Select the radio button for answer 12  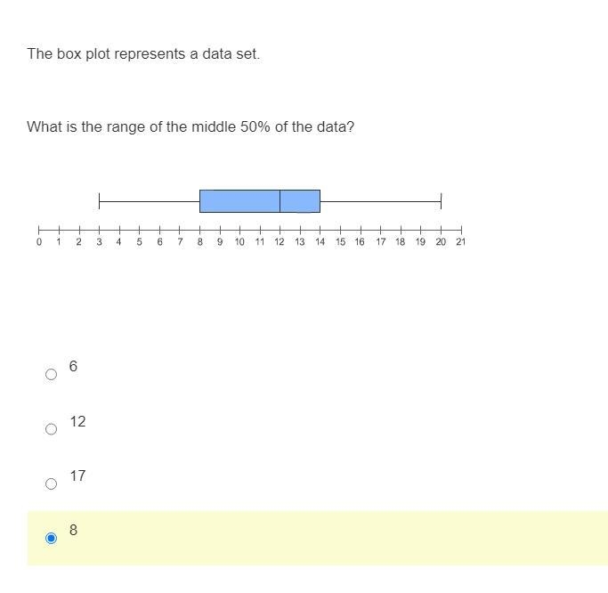click(x=51, y=428)
